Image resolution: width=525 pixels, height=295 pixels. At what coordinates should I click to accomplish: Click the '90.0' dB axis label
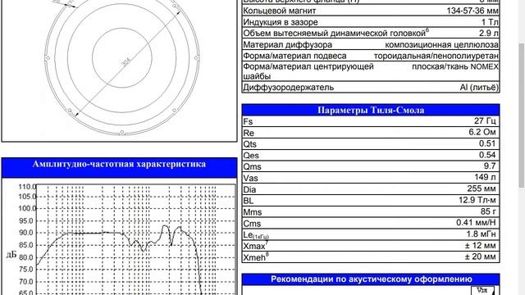coord(26,233)
